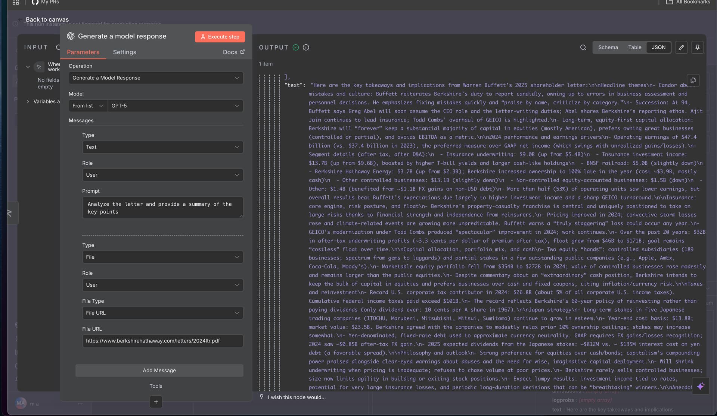Switch output view to Schema
The height and width of the screenshot is (416, 717).
(608, 47)
